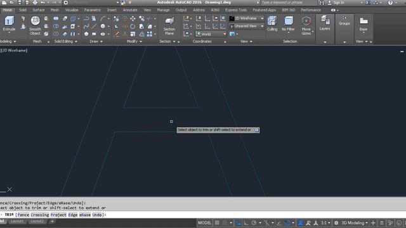
Task: Click the eRase option in command line
Action: [x=85, y=215]
